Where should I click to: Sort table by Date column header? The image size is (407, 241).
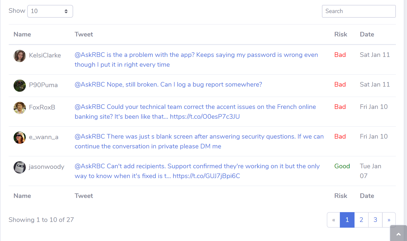(367, 34)
